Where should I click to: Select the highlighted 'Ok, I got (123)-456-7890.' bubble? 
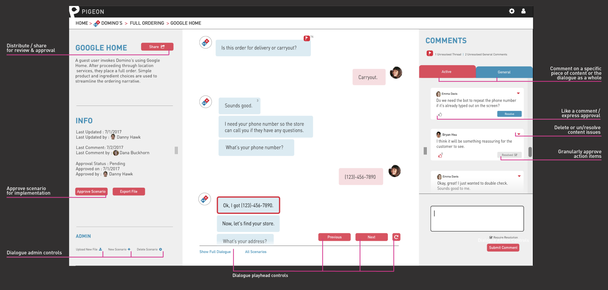pos(248,205)
